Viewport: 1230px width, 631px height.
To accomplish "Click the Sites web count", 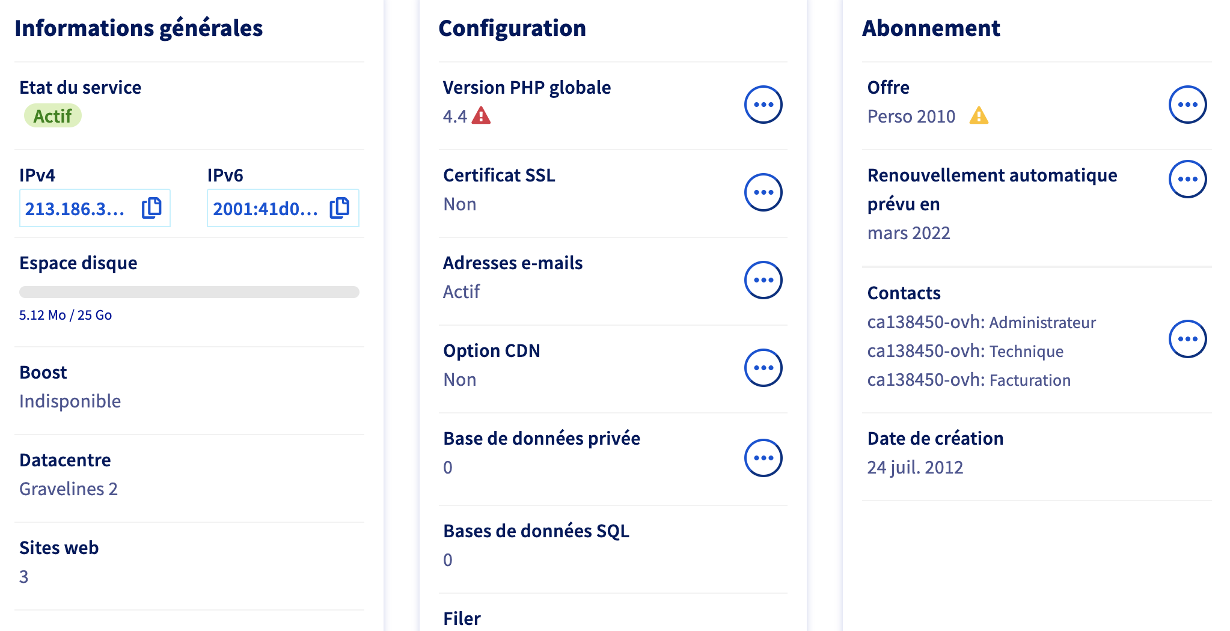I will tap(24, 576).
